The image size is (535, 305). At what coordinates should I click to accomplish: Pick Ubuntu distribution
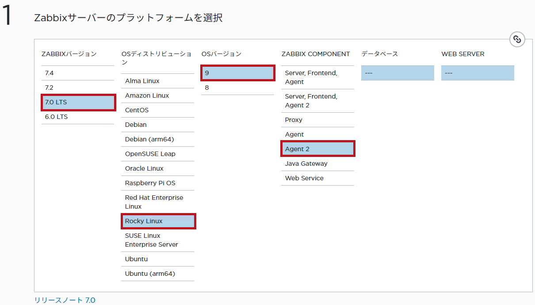158,259
